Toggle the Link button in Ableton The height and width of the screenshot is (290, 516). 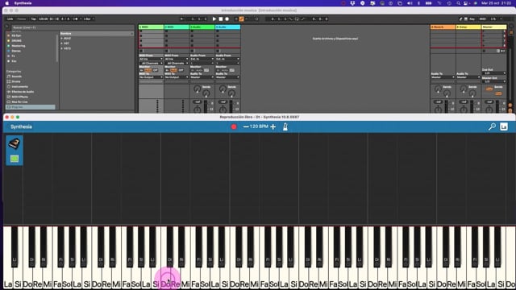[10, 19]
